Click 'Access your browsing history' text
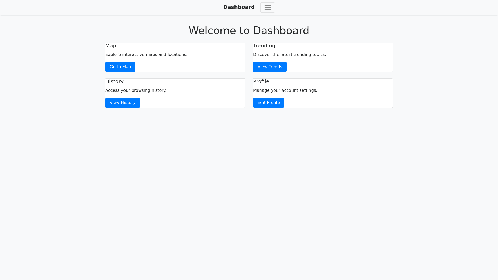 coord(136,90)
